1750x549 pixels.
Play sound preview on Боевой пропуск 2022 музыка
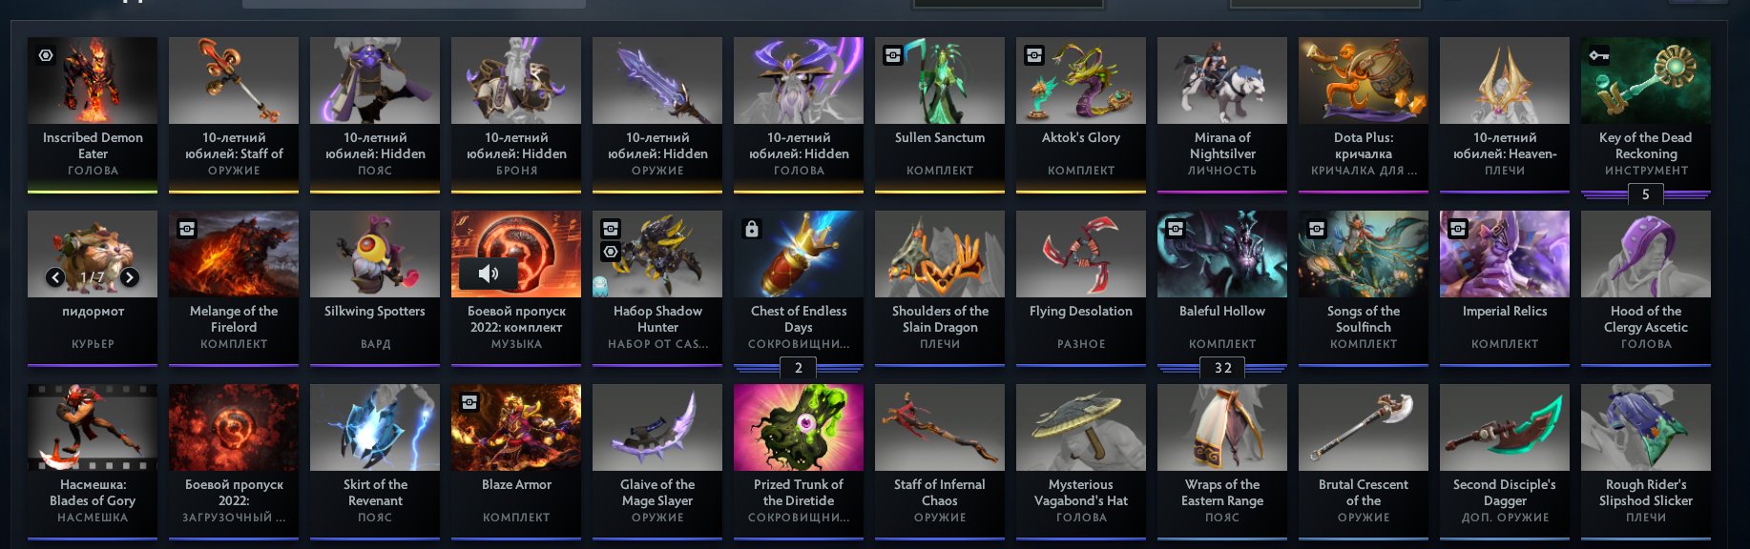(x=488, y=274)
